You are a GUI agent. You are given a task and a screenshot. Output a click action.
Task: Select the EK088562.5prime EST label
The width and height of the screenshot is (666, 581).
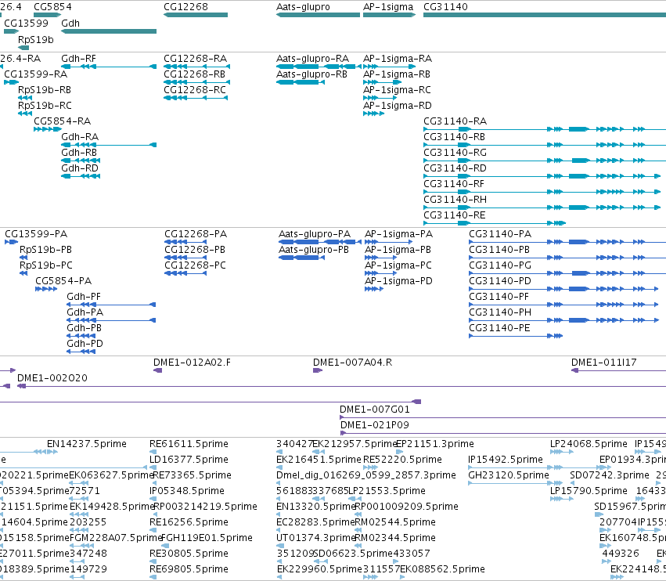(443, 569)
